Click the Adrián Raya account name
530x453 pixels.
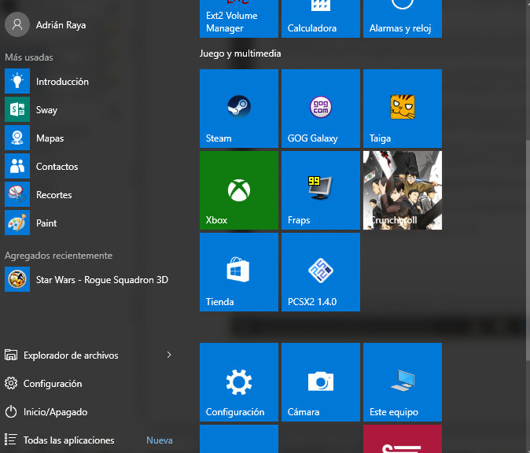[61, 25]
